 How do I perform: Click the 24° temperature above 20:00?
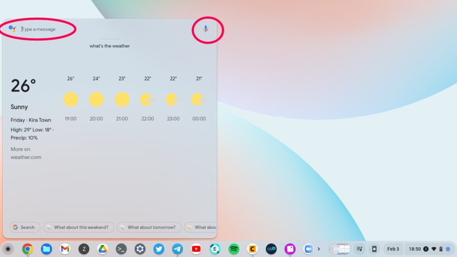coord(96,79)
